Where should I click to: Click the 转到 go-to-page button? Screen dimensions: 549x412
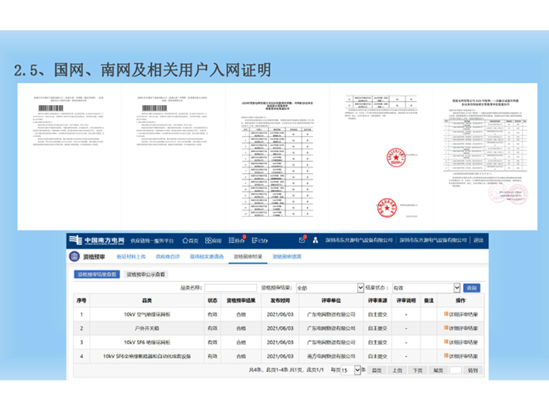[473, 370]
